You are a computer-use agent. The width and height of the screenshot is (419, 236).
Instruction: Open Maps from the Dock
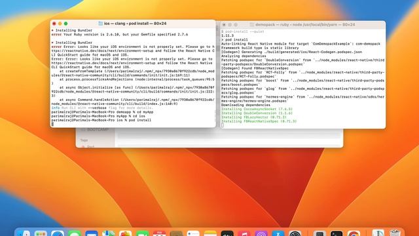108,233
